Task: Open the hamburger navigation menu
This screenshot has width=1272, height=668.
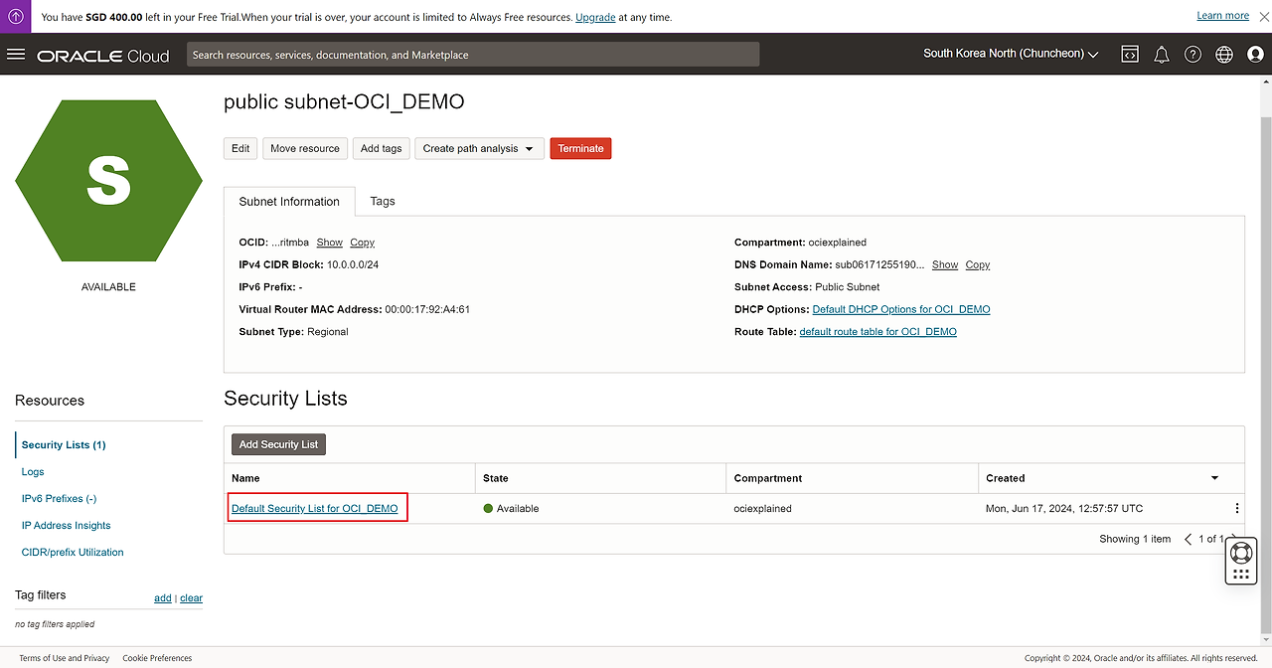Action: (16, 55)
